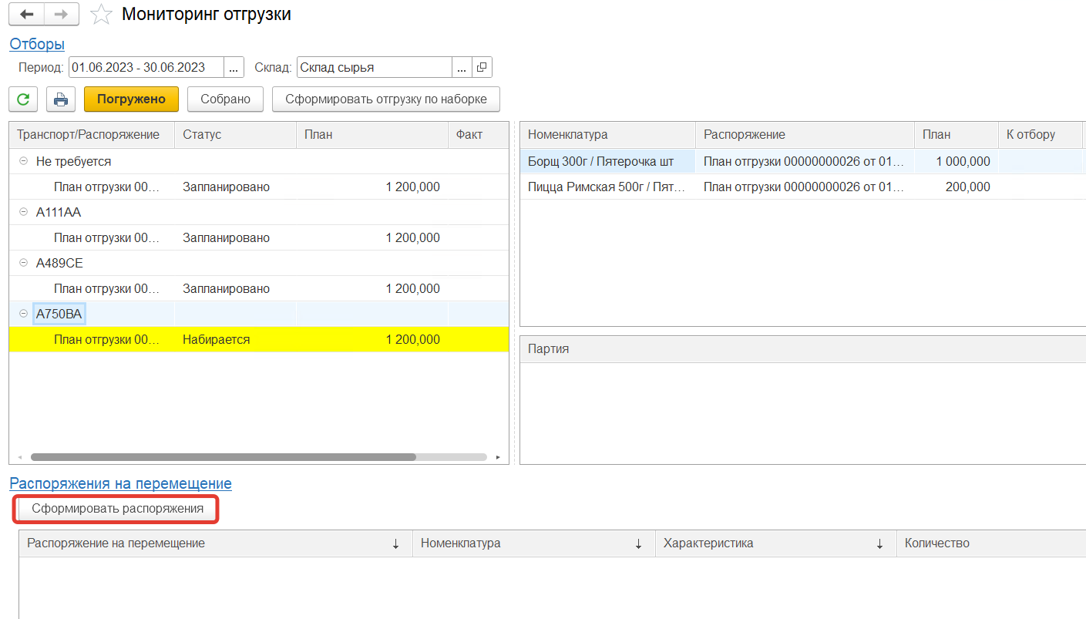The image size is (1086, 619).
Task: Click the Период date range field
Action: (146, 68)
